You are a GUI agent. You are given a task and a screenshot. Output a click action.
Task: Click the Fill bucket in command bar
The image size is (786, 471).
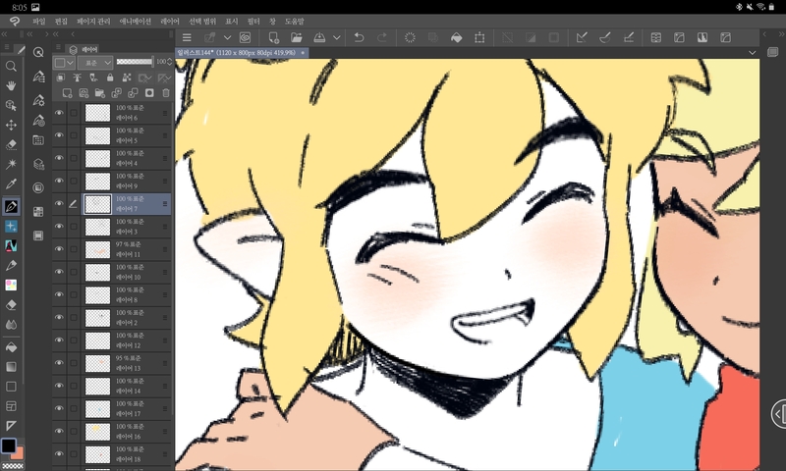[x=456, y=37]
